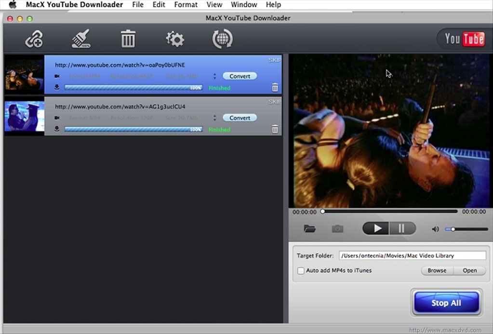Click the Browse button

point(437,270)
